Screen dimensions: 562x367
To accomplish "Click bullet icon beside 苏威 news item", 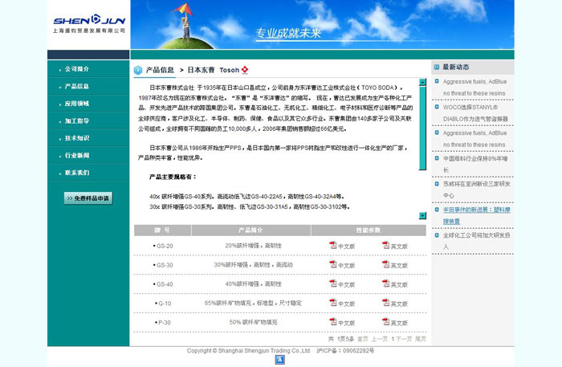I will pyautogui.click(x=437, y=184).
